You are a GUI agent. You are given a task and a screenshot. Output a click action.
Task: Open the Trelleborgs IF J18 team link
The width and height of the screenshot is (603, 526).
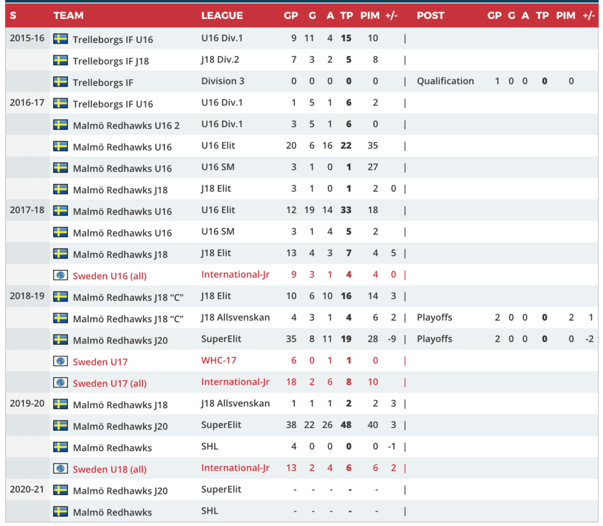click(111, 61)
